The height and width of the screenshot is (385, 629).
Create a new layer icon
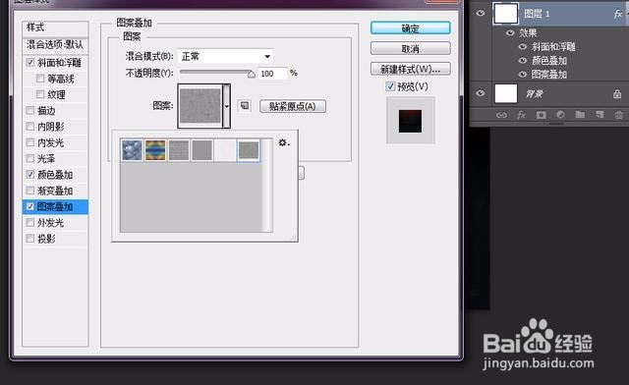coord(600,115)
